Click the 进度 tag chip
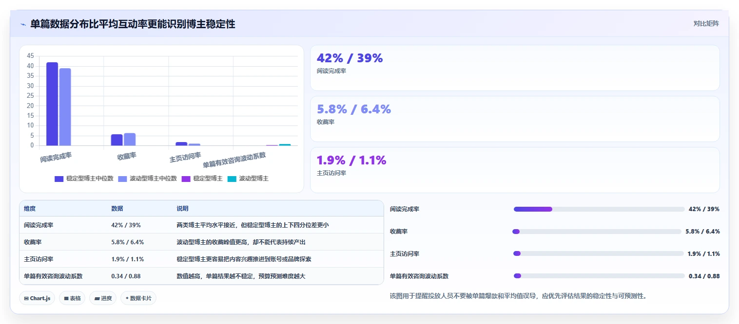The height and width of the screenshot is (324, 739). (103, 298)
